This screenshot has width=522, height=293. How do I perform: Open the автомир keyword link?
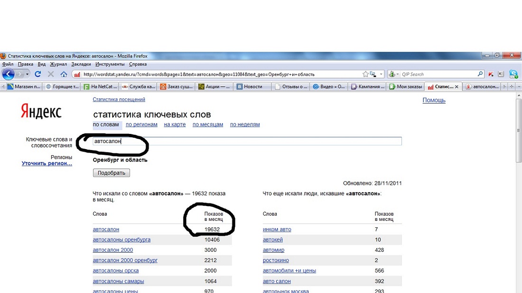pyautogui.click(x=274, y=250)
